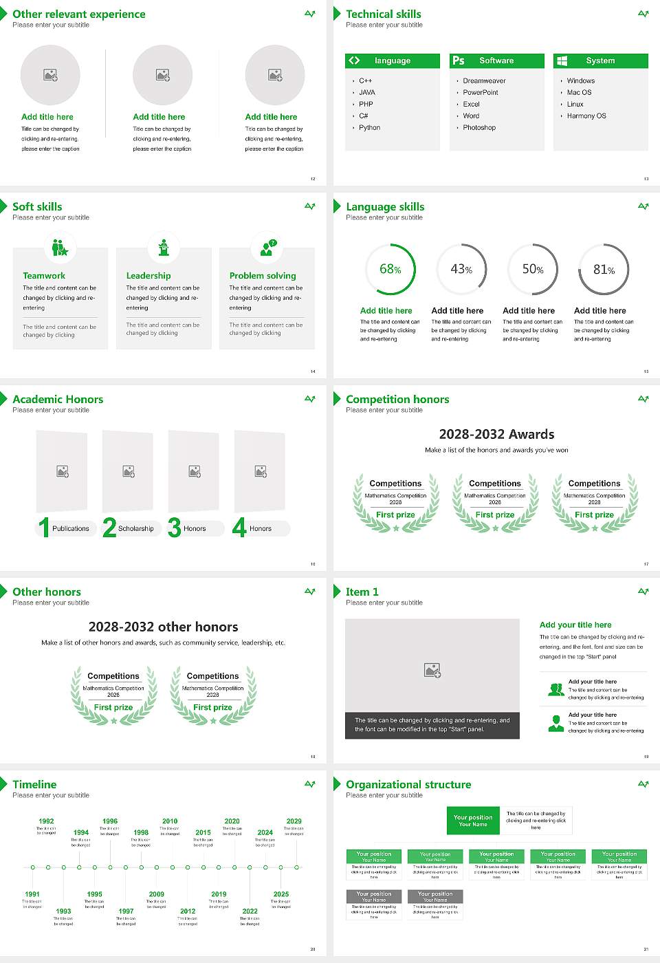Click the image placeholder in Item 1 slide
This screenshot has width=660, height=963.
pyautogui.click(x=432, y=669)
